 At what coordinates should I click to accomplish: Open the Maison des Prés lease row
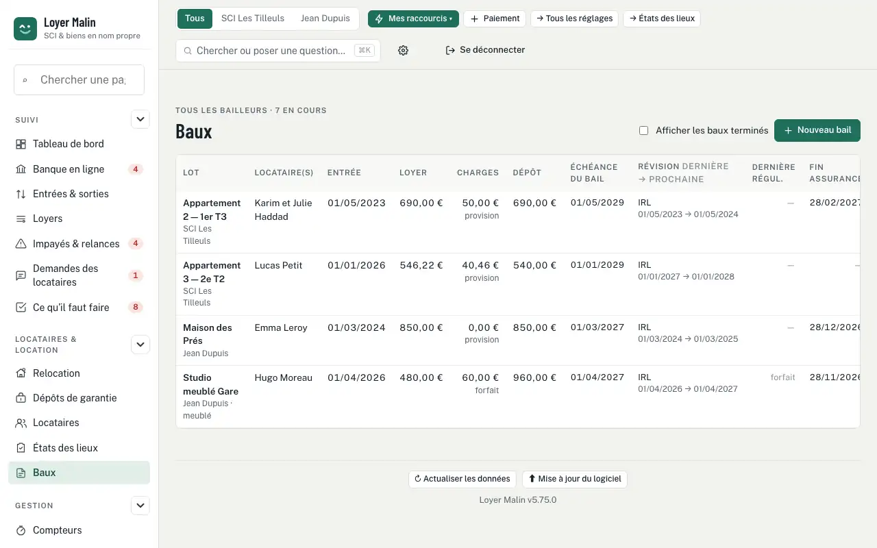click(518, 340)
